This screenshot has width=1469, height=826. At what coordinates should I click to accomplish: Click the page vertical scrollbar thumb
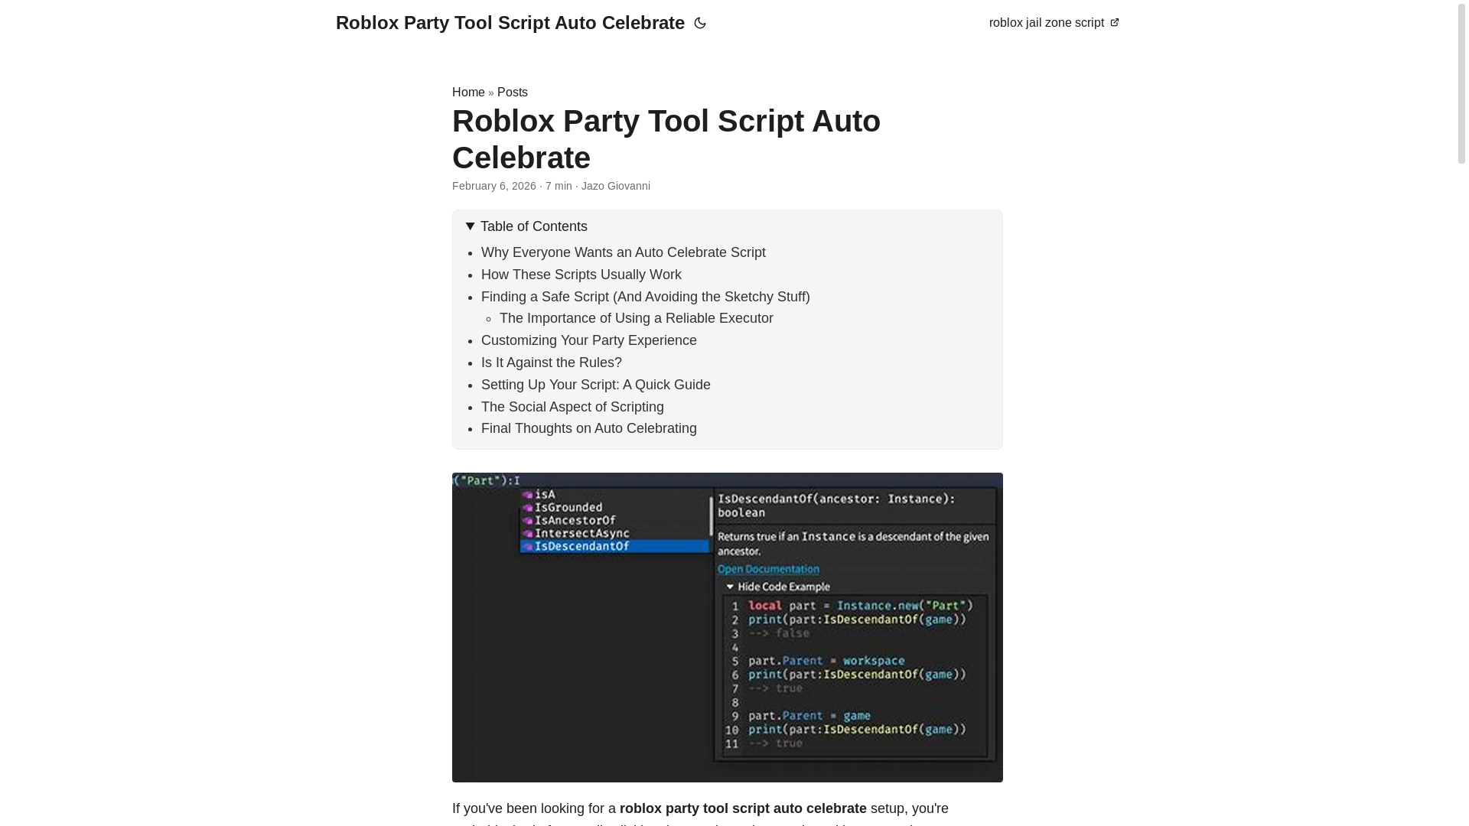(1461, 83)
